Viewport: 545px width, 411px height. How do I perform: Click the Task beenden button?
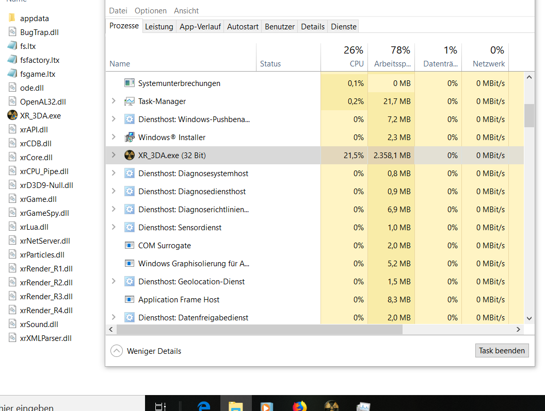(x=502, y=351)
